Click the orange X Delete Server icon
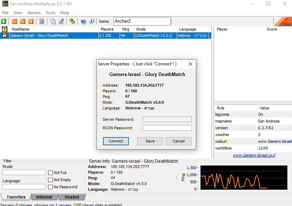Image resolution: width=292 pixels, height=206 pixels. tap(23, 21)
